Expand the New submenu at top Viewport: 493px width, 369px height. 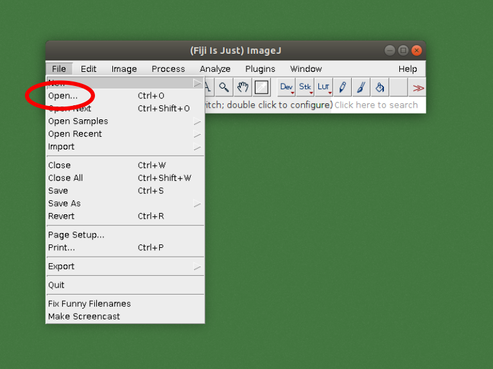(x=125, y=83)
